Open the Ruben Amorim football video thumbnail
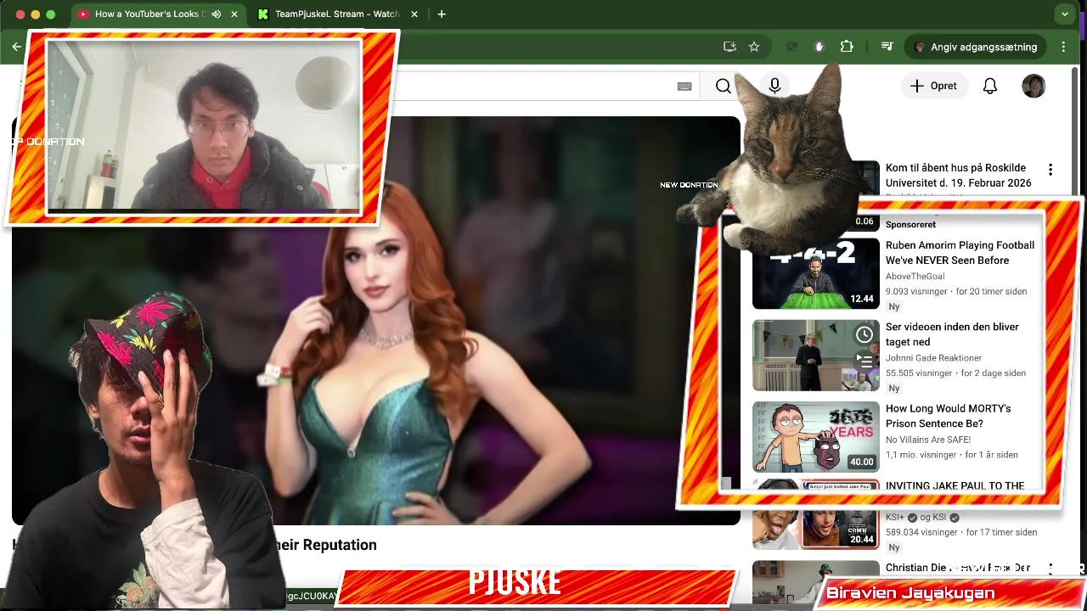The image size is (1087, 611). (816, 273)
